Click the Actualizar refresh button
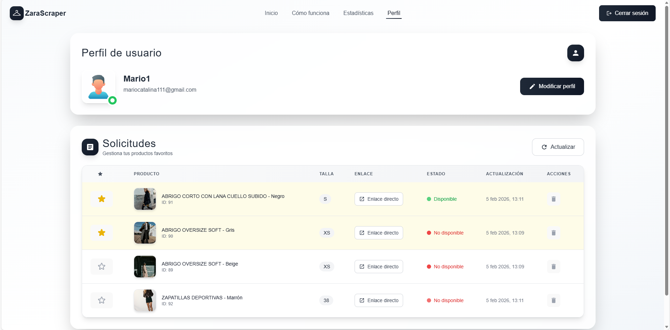 (558, 147)
